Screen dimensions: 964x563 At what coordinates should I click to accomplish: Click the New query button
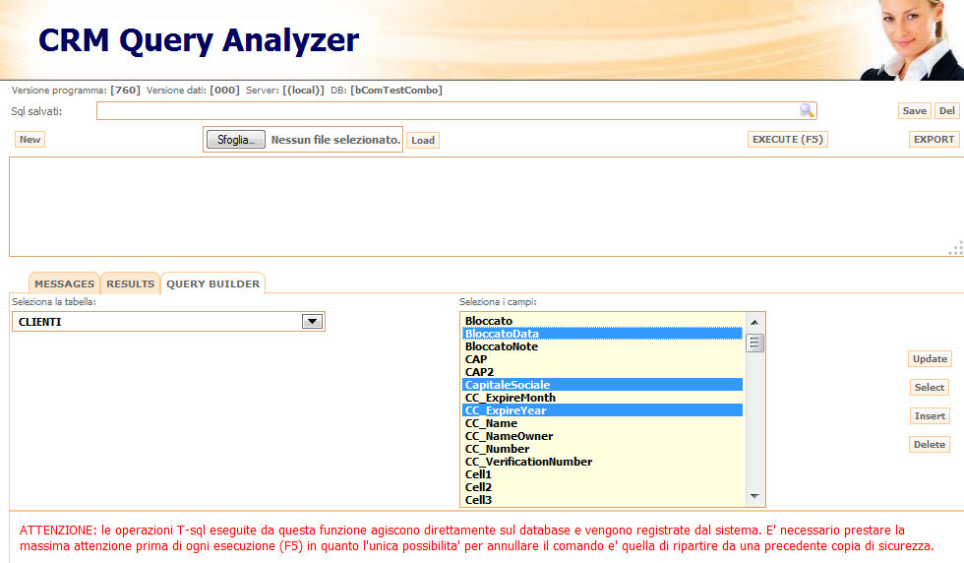click(30, 140)
